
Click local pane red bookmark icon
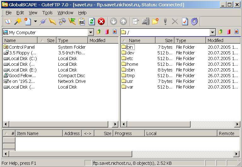tap(107, 32)
